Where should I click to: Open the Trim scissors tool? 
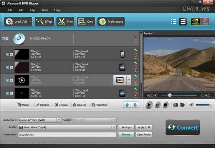click(x=65, y=22)
